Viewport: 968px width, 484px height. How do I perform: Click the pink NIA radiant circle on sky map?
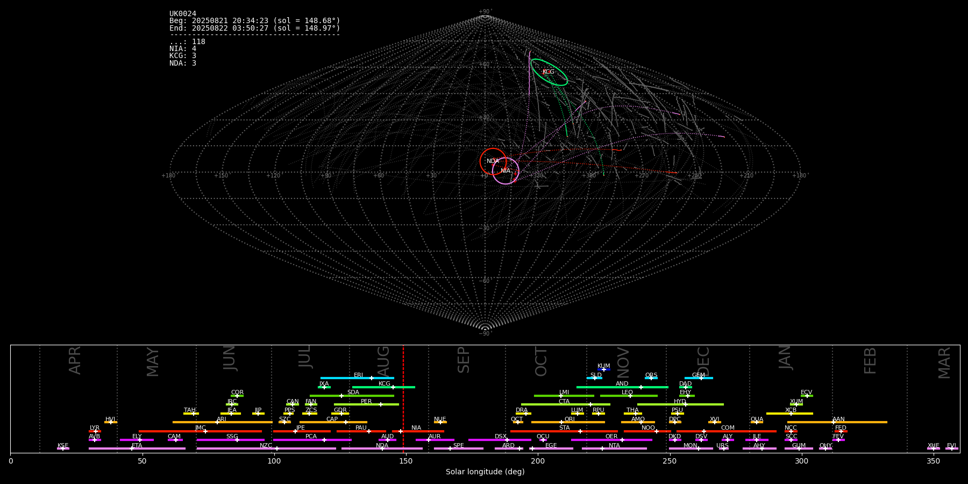click(506, 171)
